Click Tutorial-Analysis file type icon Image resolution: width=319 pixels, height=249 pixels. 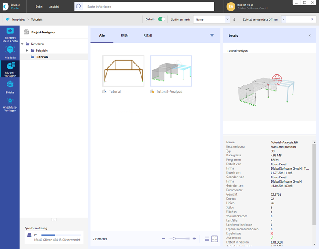click(x=152, y=91)
